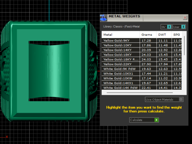Click the green ring model in viewport

tap(49, 71)
